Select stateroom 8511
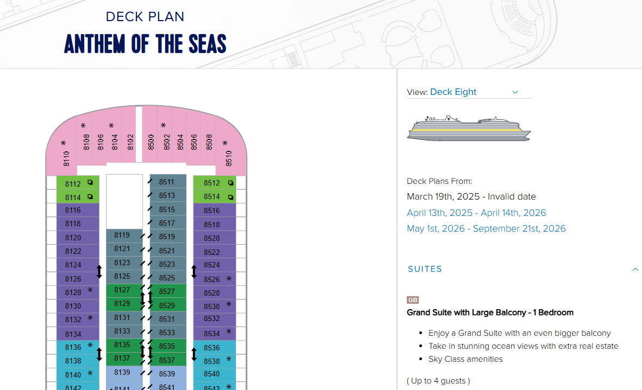642x390 pixels. click(x=168, y=182)
